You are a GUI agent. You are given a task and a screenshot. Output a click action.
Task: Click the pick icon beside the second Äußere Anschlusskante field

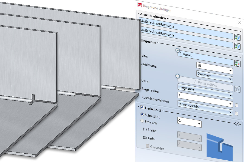tap(237, 37)
